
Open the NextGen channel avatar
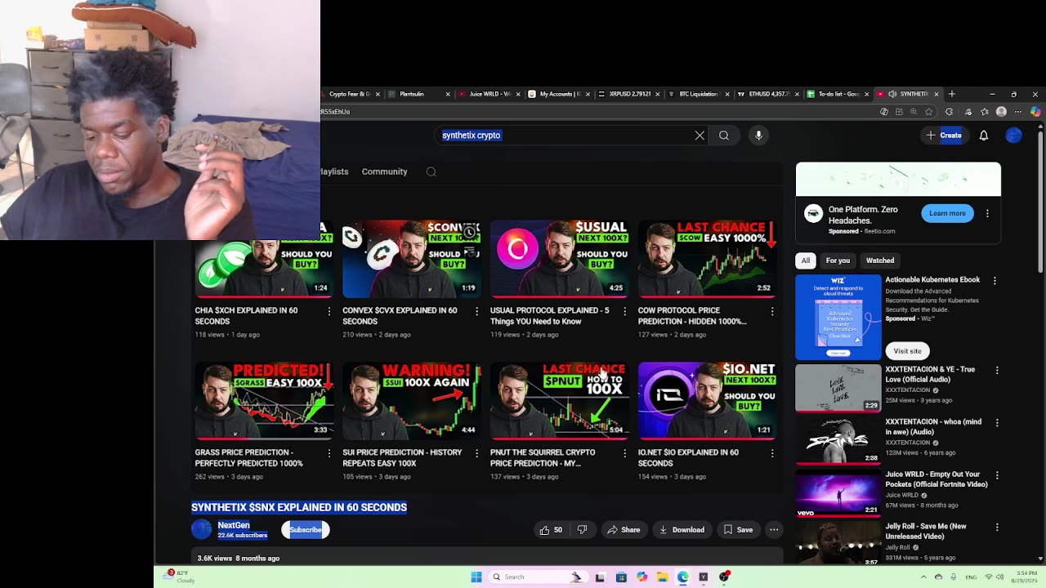click(x=201, y=530)
